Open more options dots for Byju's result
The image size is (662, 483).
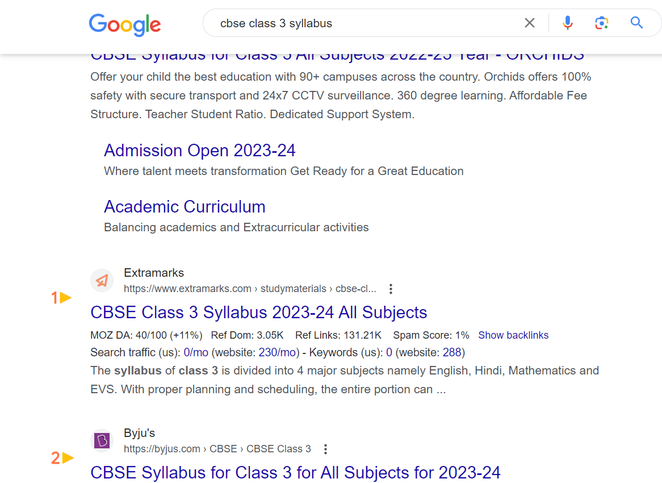point(325,449)
